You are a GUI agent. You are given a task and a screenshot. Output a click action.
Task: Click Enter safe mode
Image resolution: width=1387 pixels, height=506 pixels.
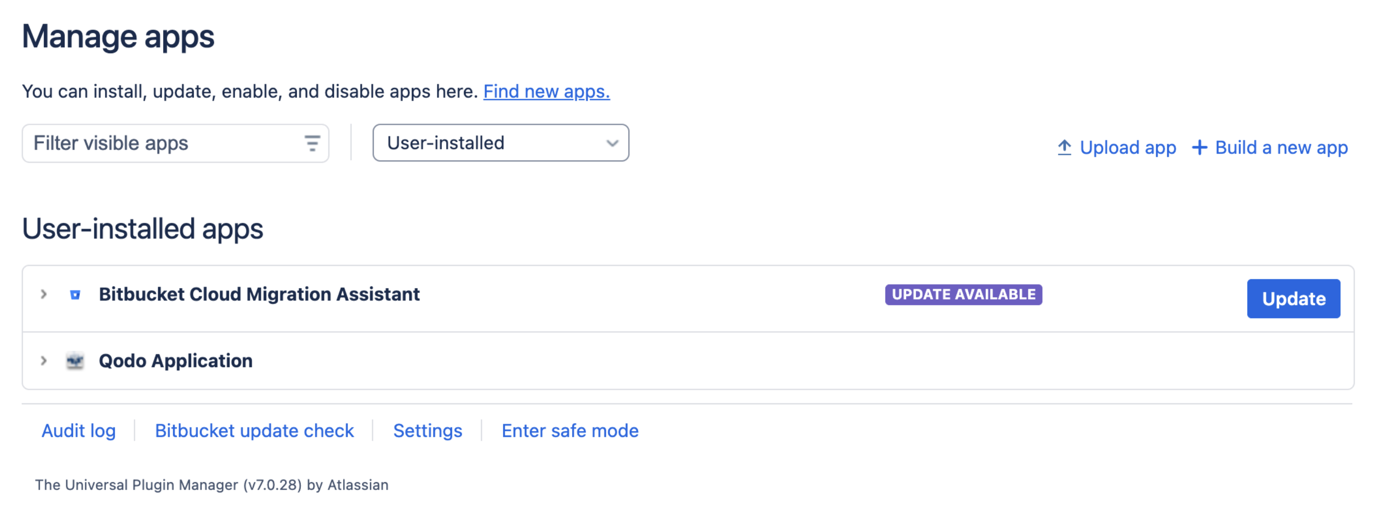click(570, 431)
